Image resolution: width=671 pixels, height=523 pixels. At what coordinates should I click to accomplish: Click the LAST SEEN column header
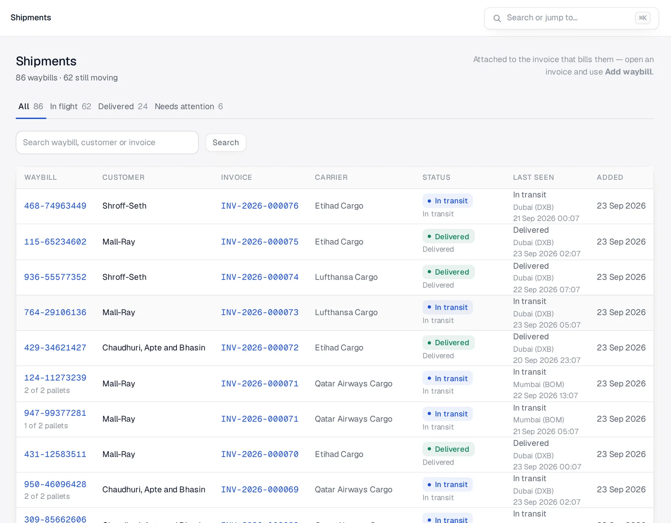coord(533,177)
